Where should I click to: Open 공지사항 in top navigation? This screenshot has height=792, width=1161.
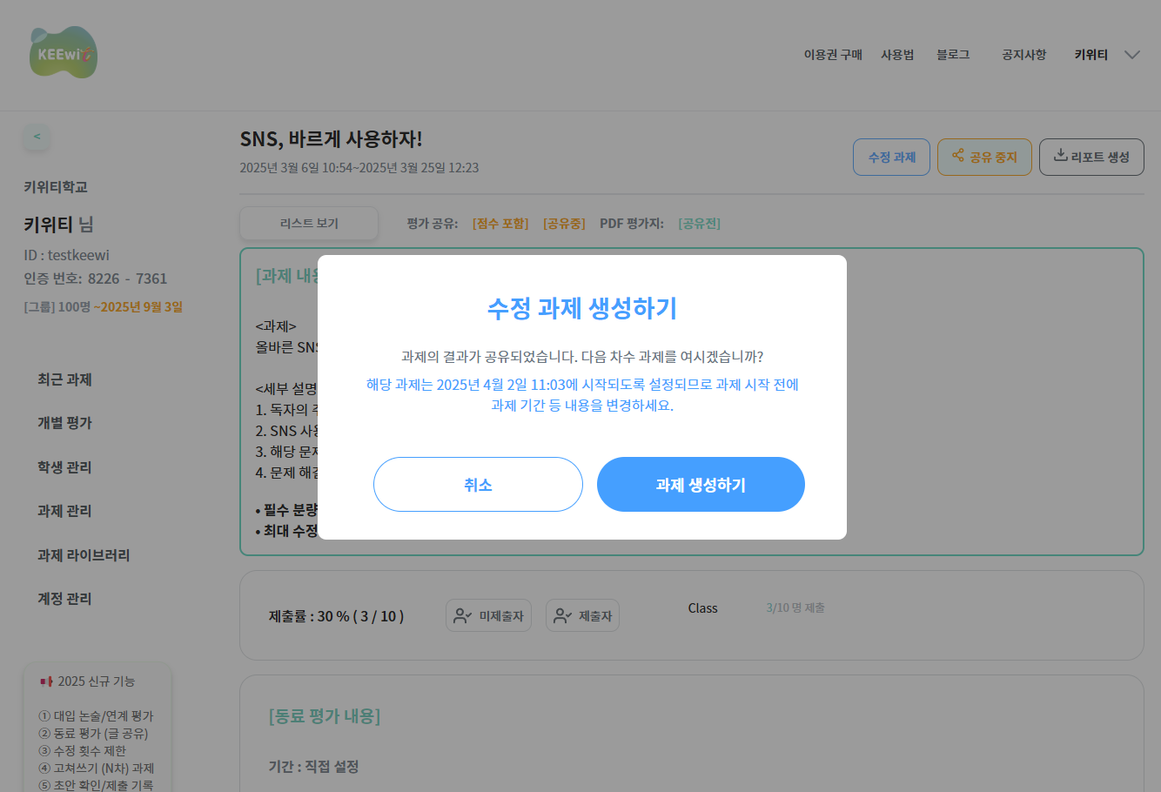1023,55
